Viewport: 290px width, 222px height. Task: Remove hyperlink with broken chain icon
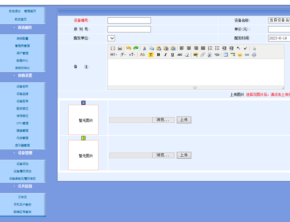click(254, 55)
